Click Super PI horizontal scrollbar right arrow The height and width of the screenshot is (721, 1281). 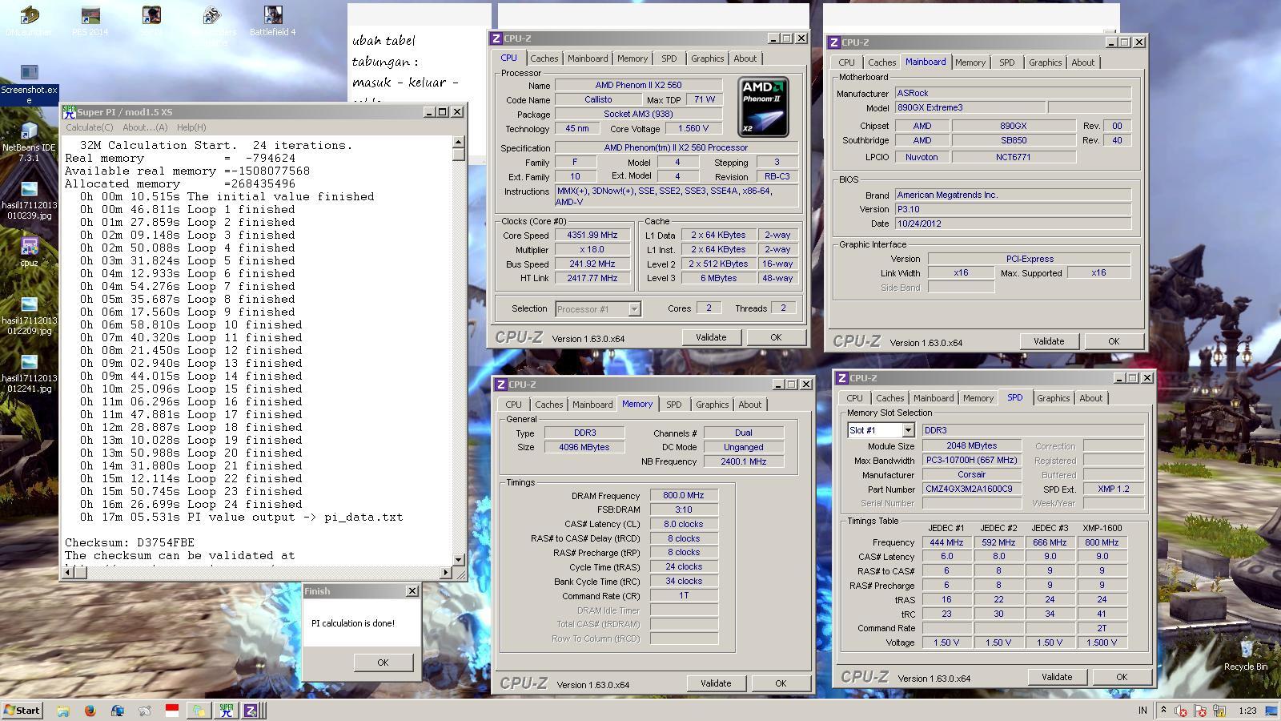click(x=446, y=572)
